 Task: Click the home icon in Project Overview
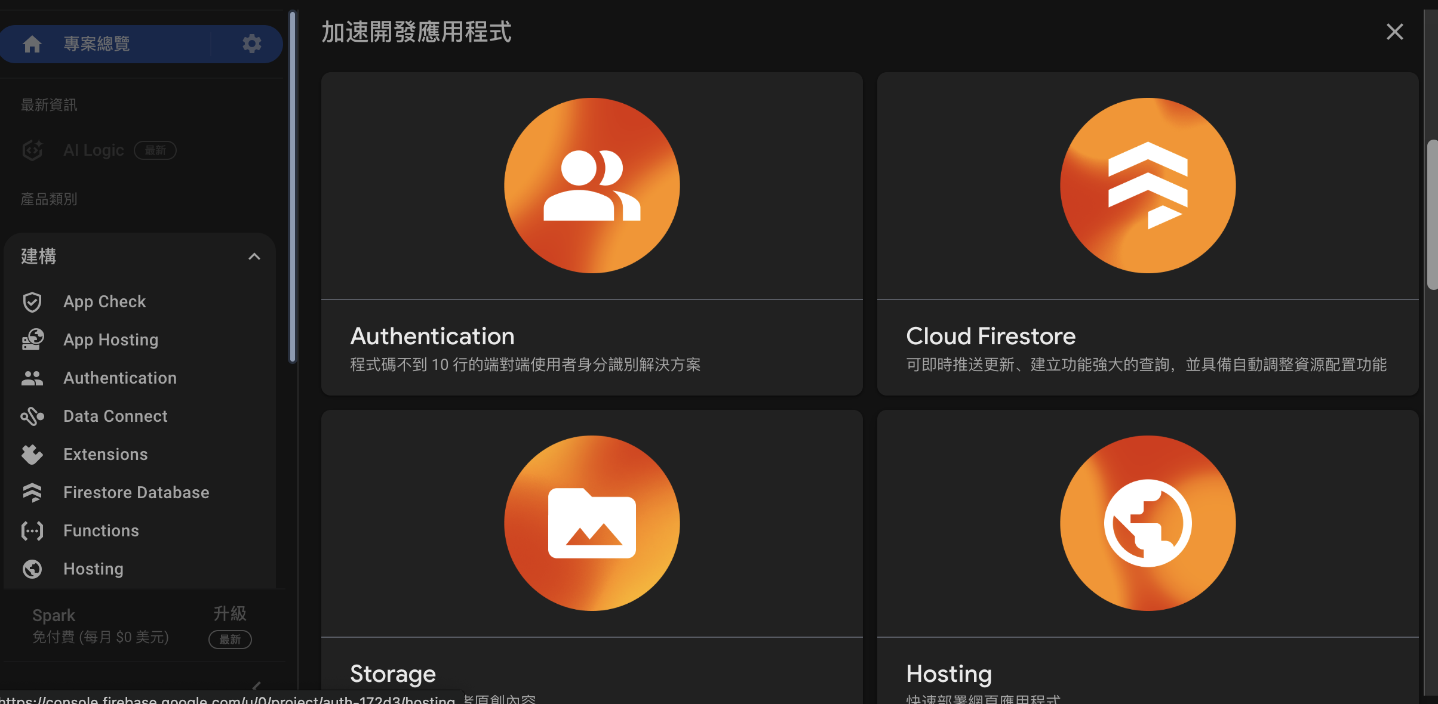point(32,44)
